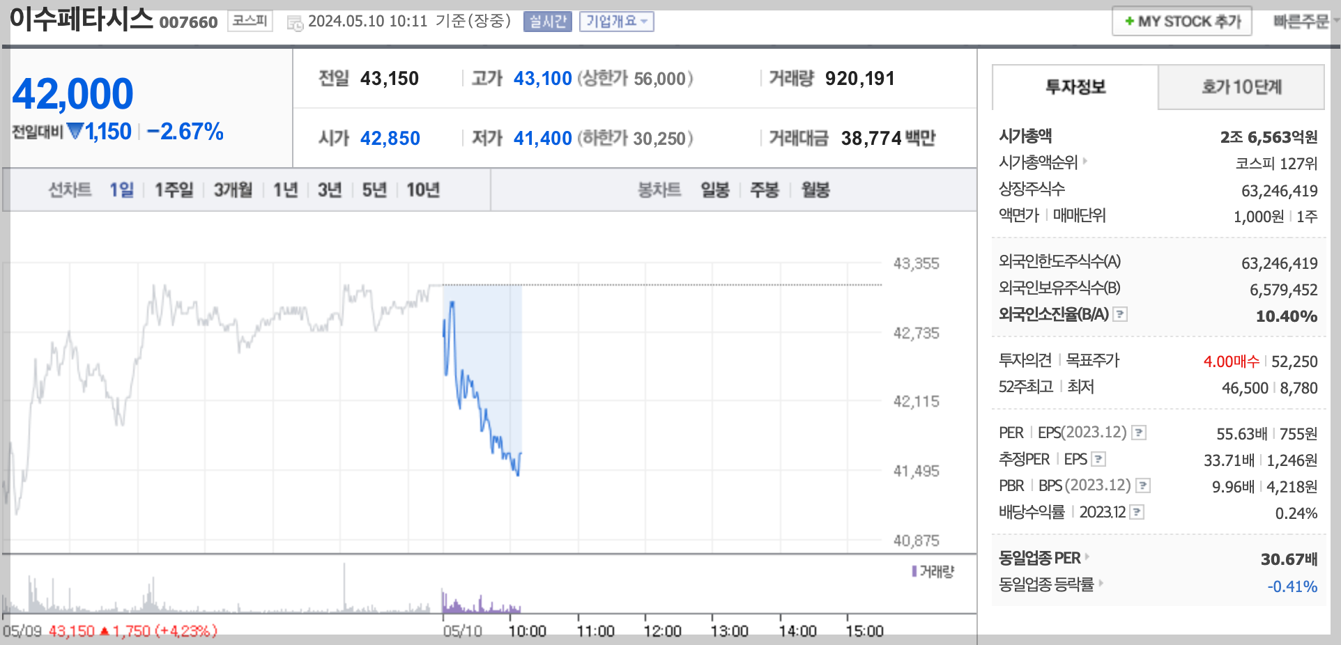The height and width of the screenshot is (645, 1341).
Task: Select the 주봉 candlestick chart
Action: coord(765,189)
